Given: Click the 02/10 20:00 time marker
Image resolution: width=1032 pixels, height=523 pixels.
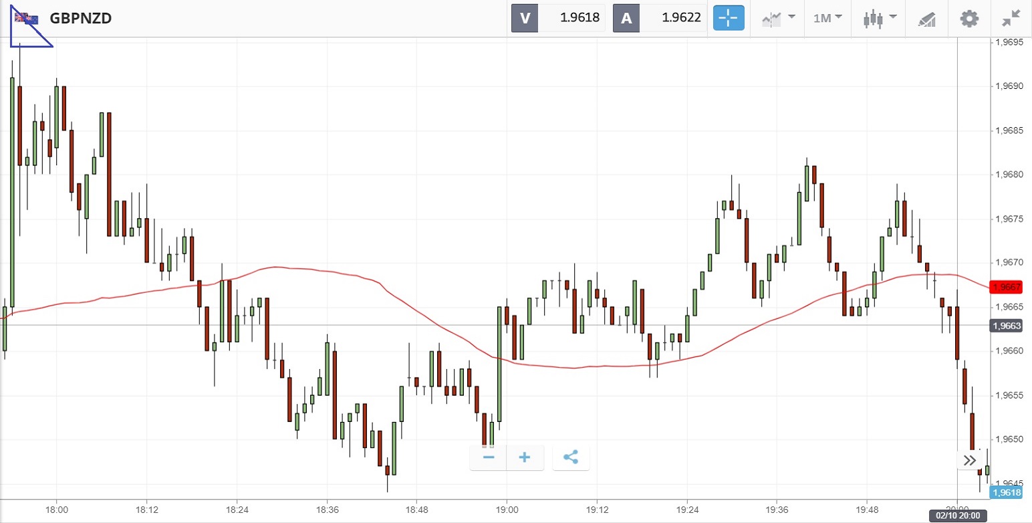Looking at the screenshot, I should point(956,516).
